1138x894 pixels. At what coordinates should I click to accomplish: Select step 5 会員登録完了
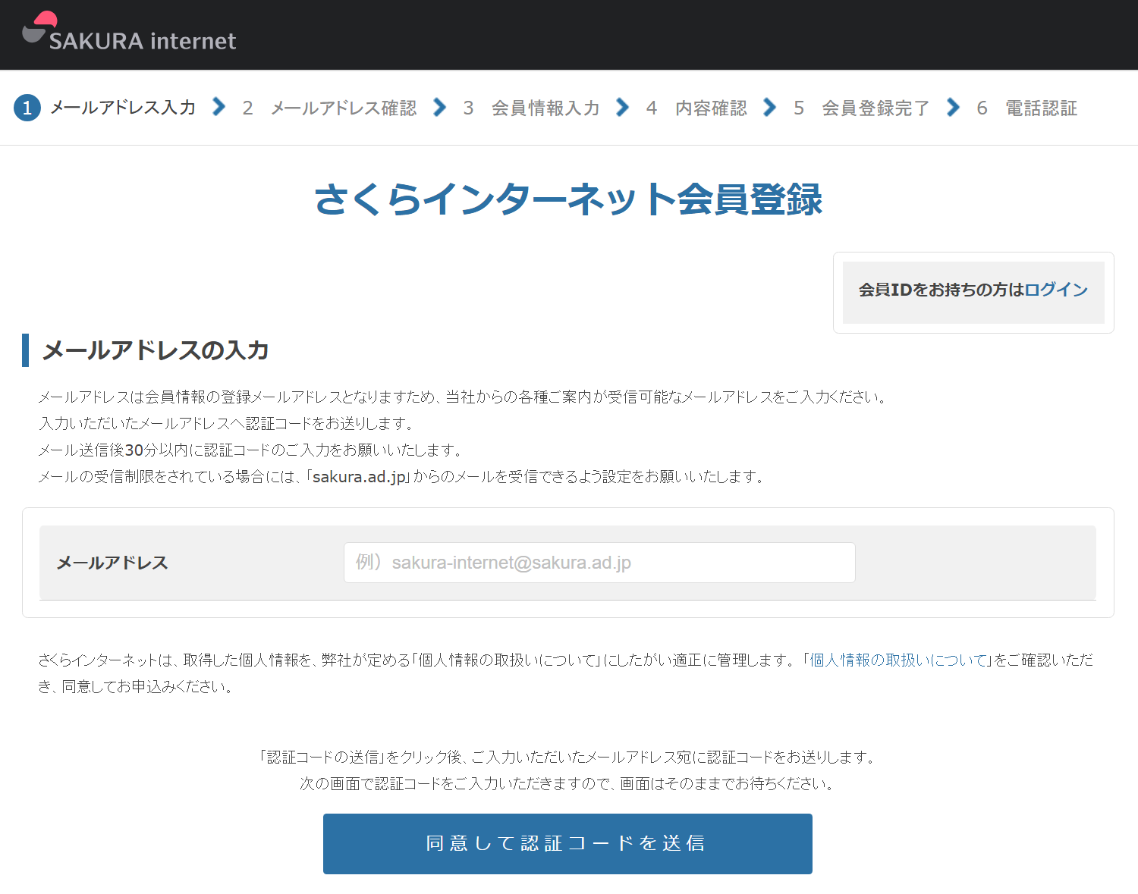[x=861, y=108]
